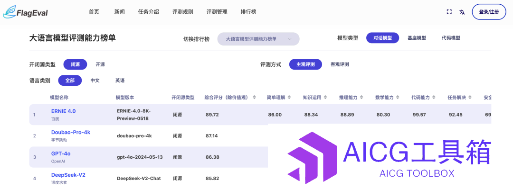
Task: Select 主观评测 evaluation method
Action: (305, 64)
